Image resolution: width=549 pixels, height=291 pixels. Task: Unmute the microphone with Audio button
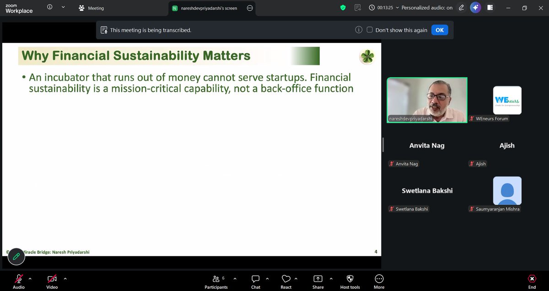(x=19, y=281)
